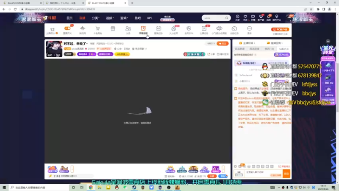This screenshot has width=339, height=191.
Task: Open the emoji face icon in chat toolbar
Action: pyautogui.click(x=235, y=166)
